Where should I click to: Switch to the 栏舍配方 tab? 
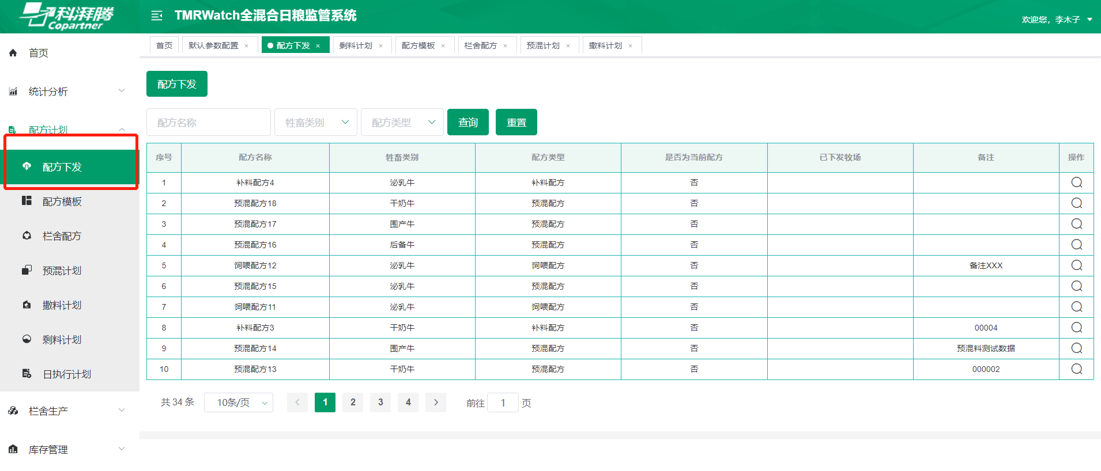click(x=480, y=45)
